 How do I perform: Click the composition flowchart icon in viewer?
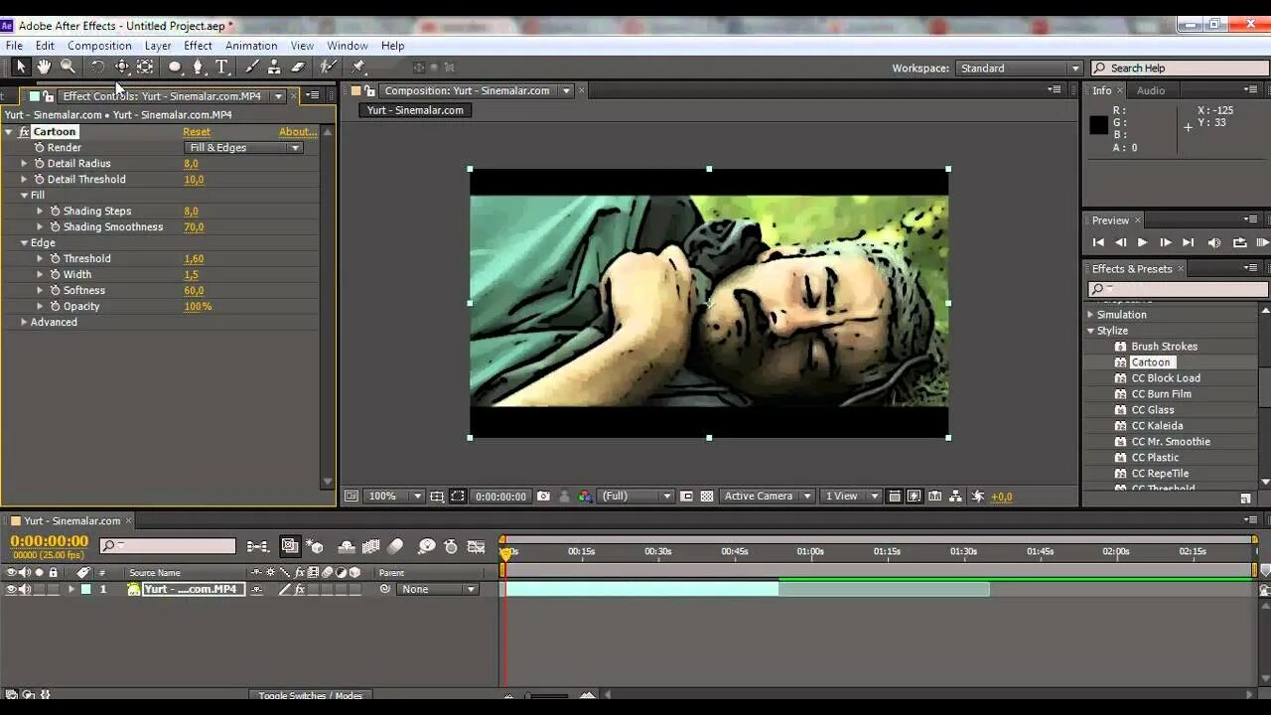pyautogui.click(x=955, y=497)
